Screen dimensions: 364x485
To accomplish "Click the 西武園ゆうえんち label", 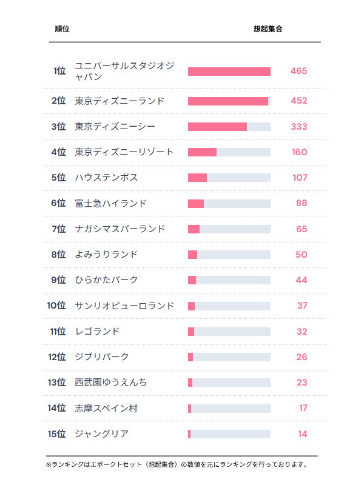I will 110,383.
